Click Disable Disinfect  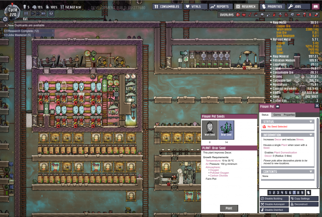[274, 210]
